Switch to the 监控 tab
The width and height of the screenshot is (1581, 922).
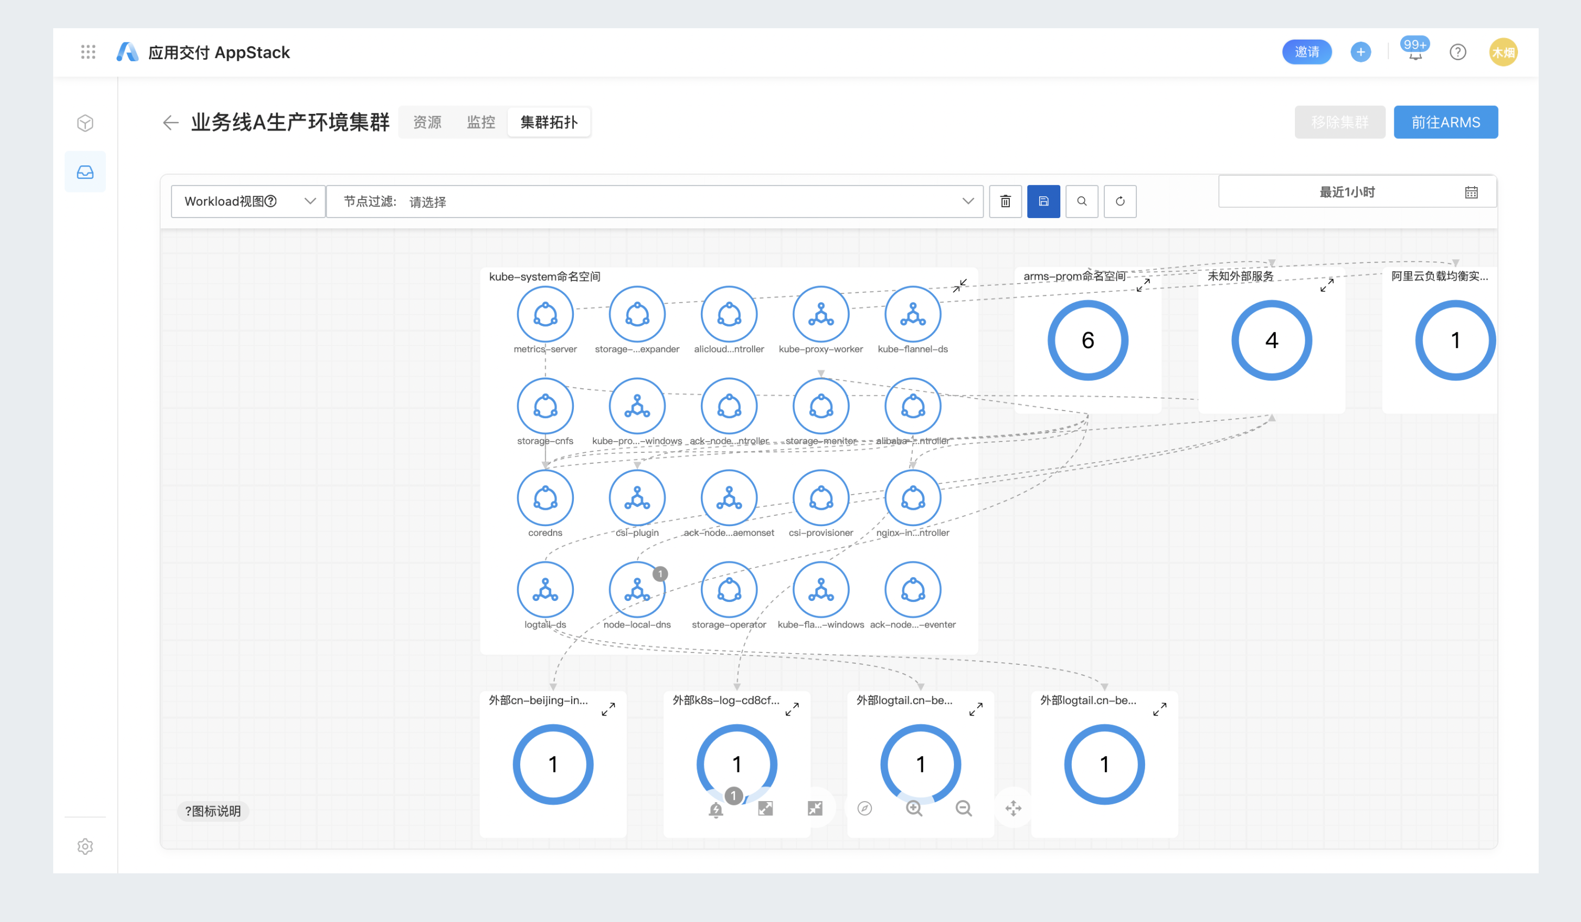pyautogui.click(x=480, y=122)
